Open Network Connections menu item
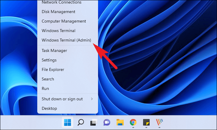This screenshot has width=217, height=130. pos(61,2)
